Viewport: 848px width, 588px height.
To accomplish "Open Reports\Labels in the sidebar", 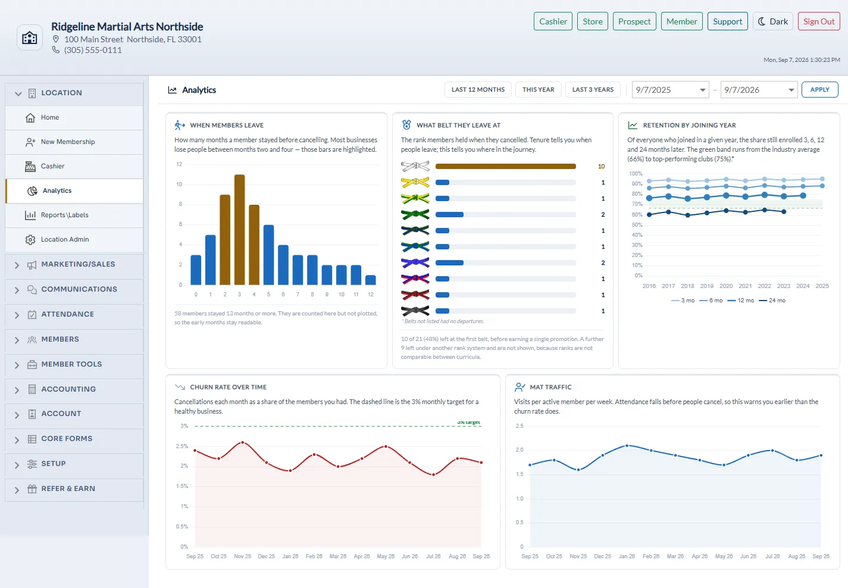I will (x=74, y=215).
